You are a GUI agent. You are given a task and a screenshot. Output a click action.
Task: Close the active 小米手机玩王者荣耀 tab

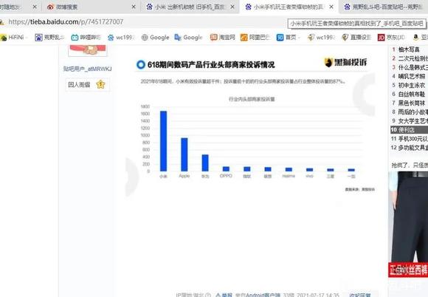pyautogui.click(x=331, y=7)
